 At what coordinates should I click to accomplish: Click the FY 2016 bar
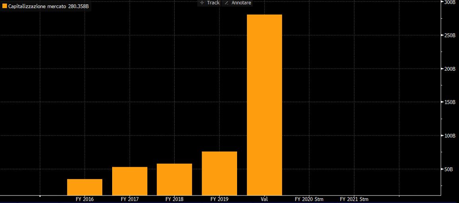(x=85, y=187)
